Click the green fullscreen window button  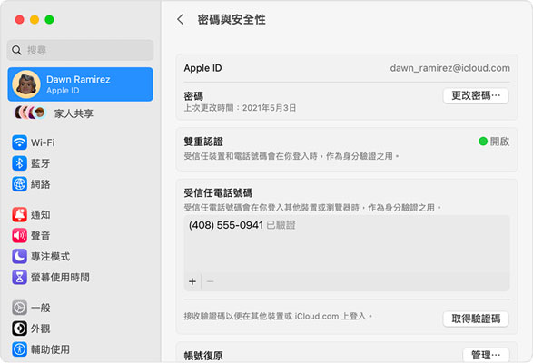[49, 19]
